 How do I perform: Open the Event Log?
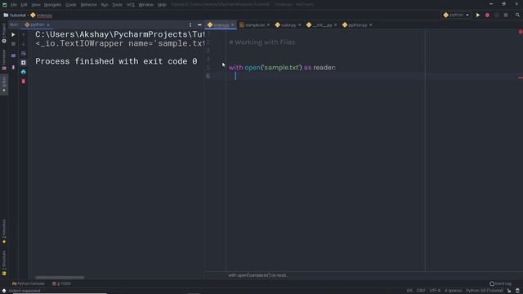tap(500, 283)
